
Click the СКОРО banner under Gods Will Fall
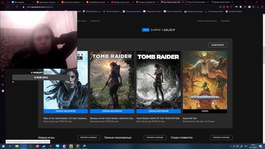205,111
